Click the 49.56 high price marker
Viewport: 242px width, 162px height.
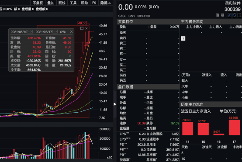pos(82,23)
